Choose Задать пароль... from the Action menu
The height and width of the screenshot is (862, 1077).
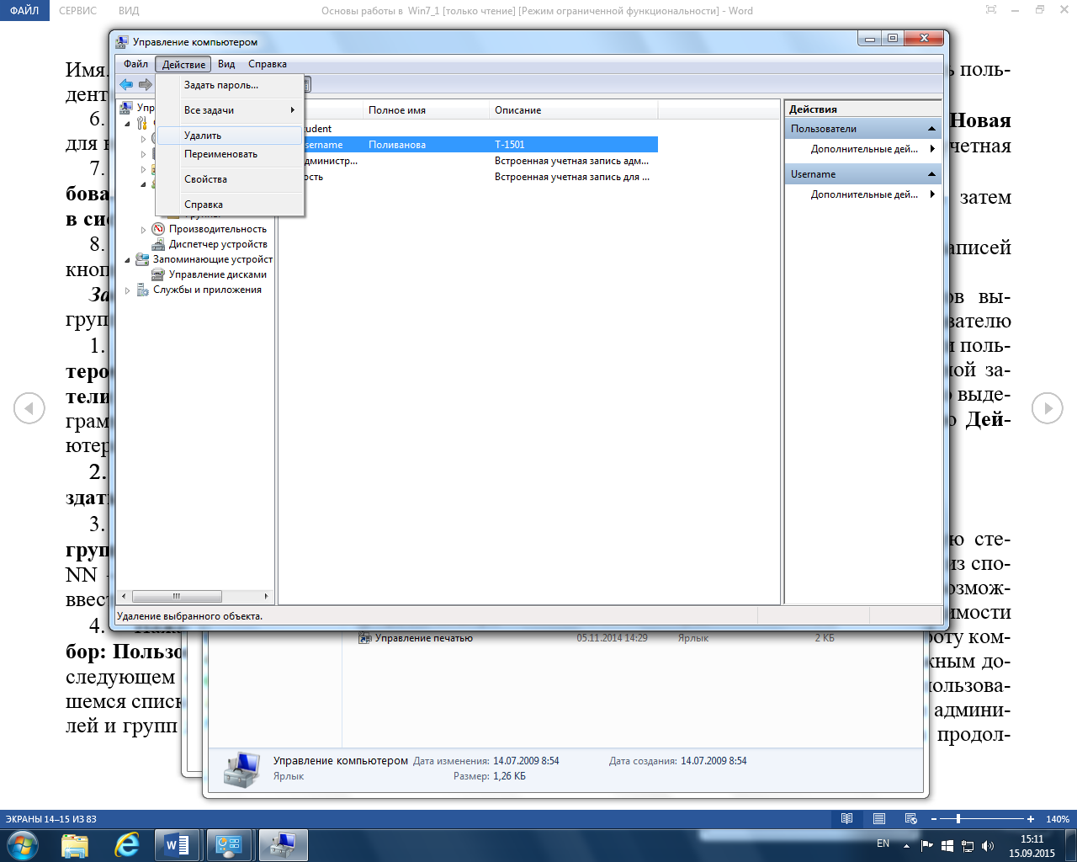tap(230, 85)
